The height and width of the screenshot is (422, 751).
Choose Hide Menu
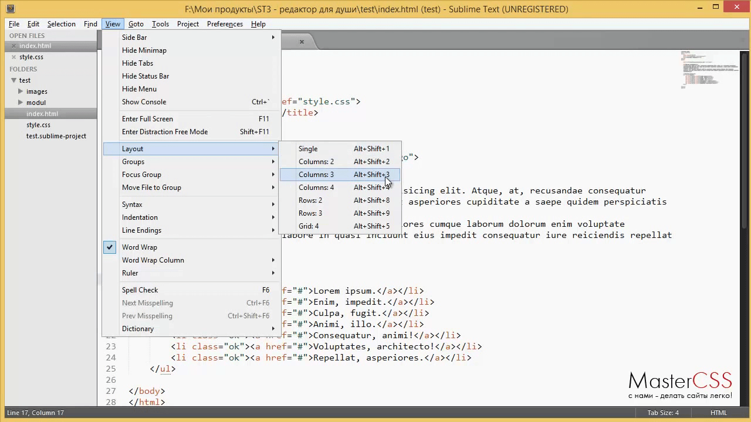[192, 89]
